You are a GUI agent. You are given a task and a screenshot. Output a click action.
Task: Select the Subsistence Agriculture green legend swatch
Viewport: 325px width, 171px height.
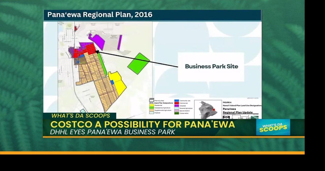point(152,108)
